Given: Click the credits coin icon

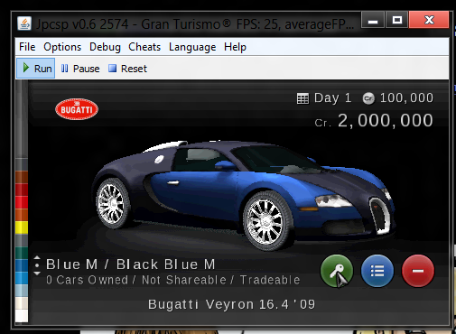Looking at the screenshot, I should pos(368,98).
